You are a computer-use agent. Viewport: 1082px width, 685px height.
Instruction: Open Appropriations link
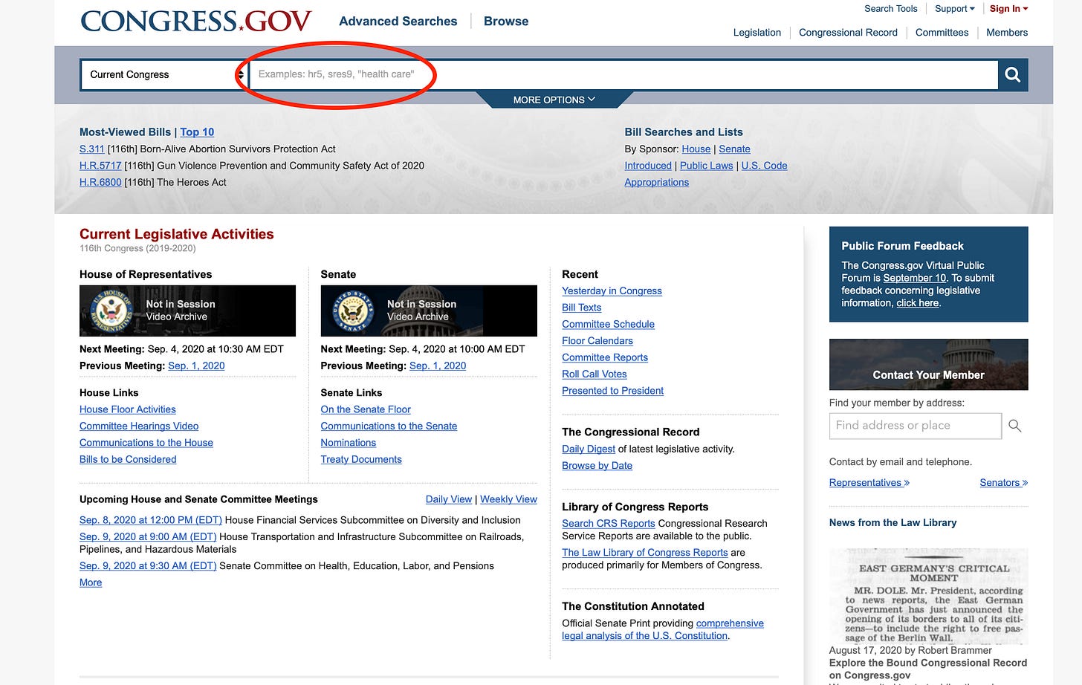click(x=657, y=182)
